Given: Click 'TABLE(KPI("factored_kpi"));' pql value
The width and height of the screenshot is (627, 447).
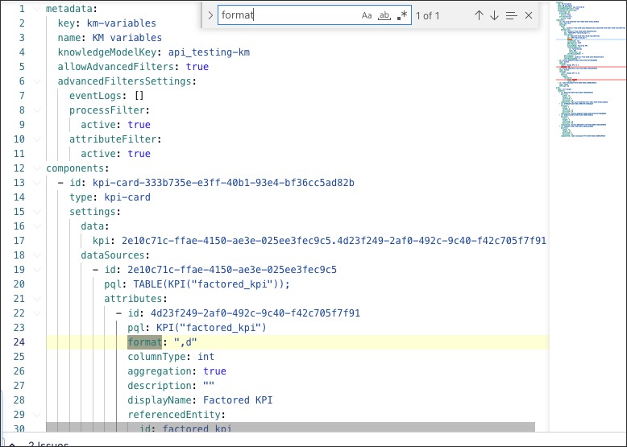Looking at the screenshot, I should click(211, 284).
